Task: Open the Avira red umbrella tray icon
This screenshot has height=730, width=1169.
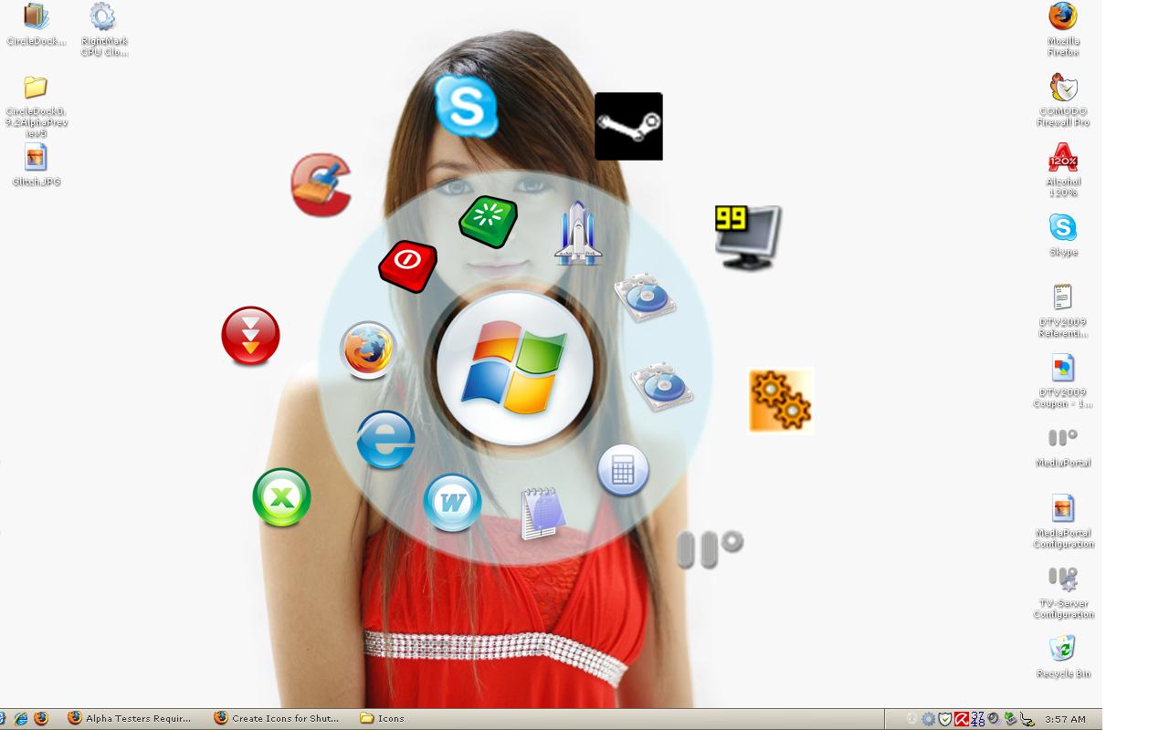Action: 961,719
